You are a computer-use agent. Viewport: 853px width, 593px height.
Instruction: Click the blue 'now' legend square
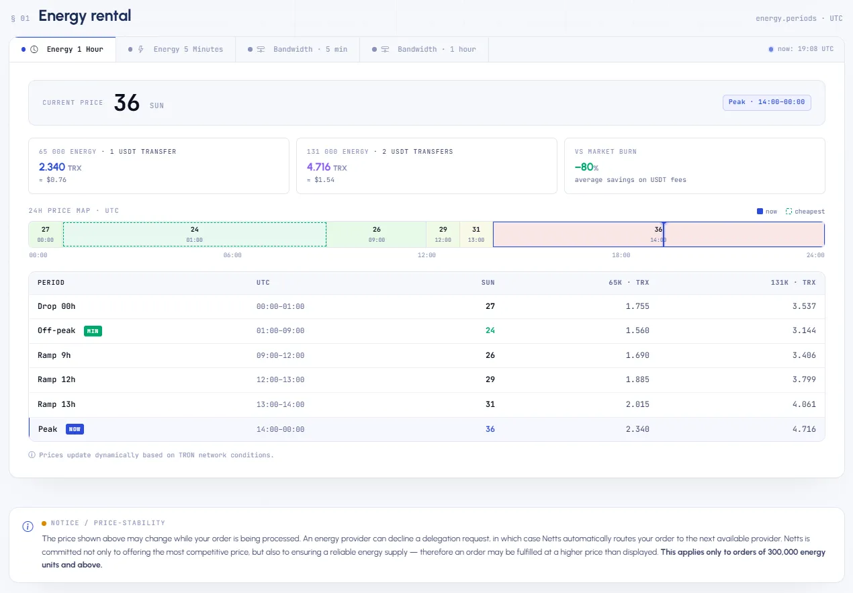pos(760,212)
